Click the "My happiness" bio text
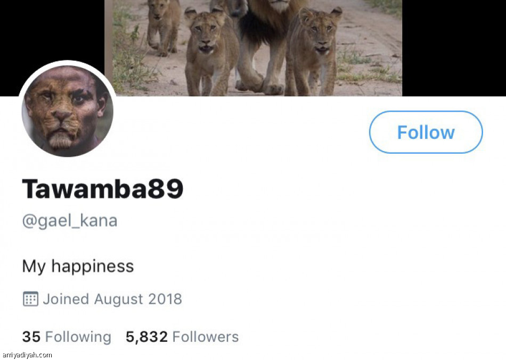The width and height of the screenshot is (506, 360). [78, 266]
